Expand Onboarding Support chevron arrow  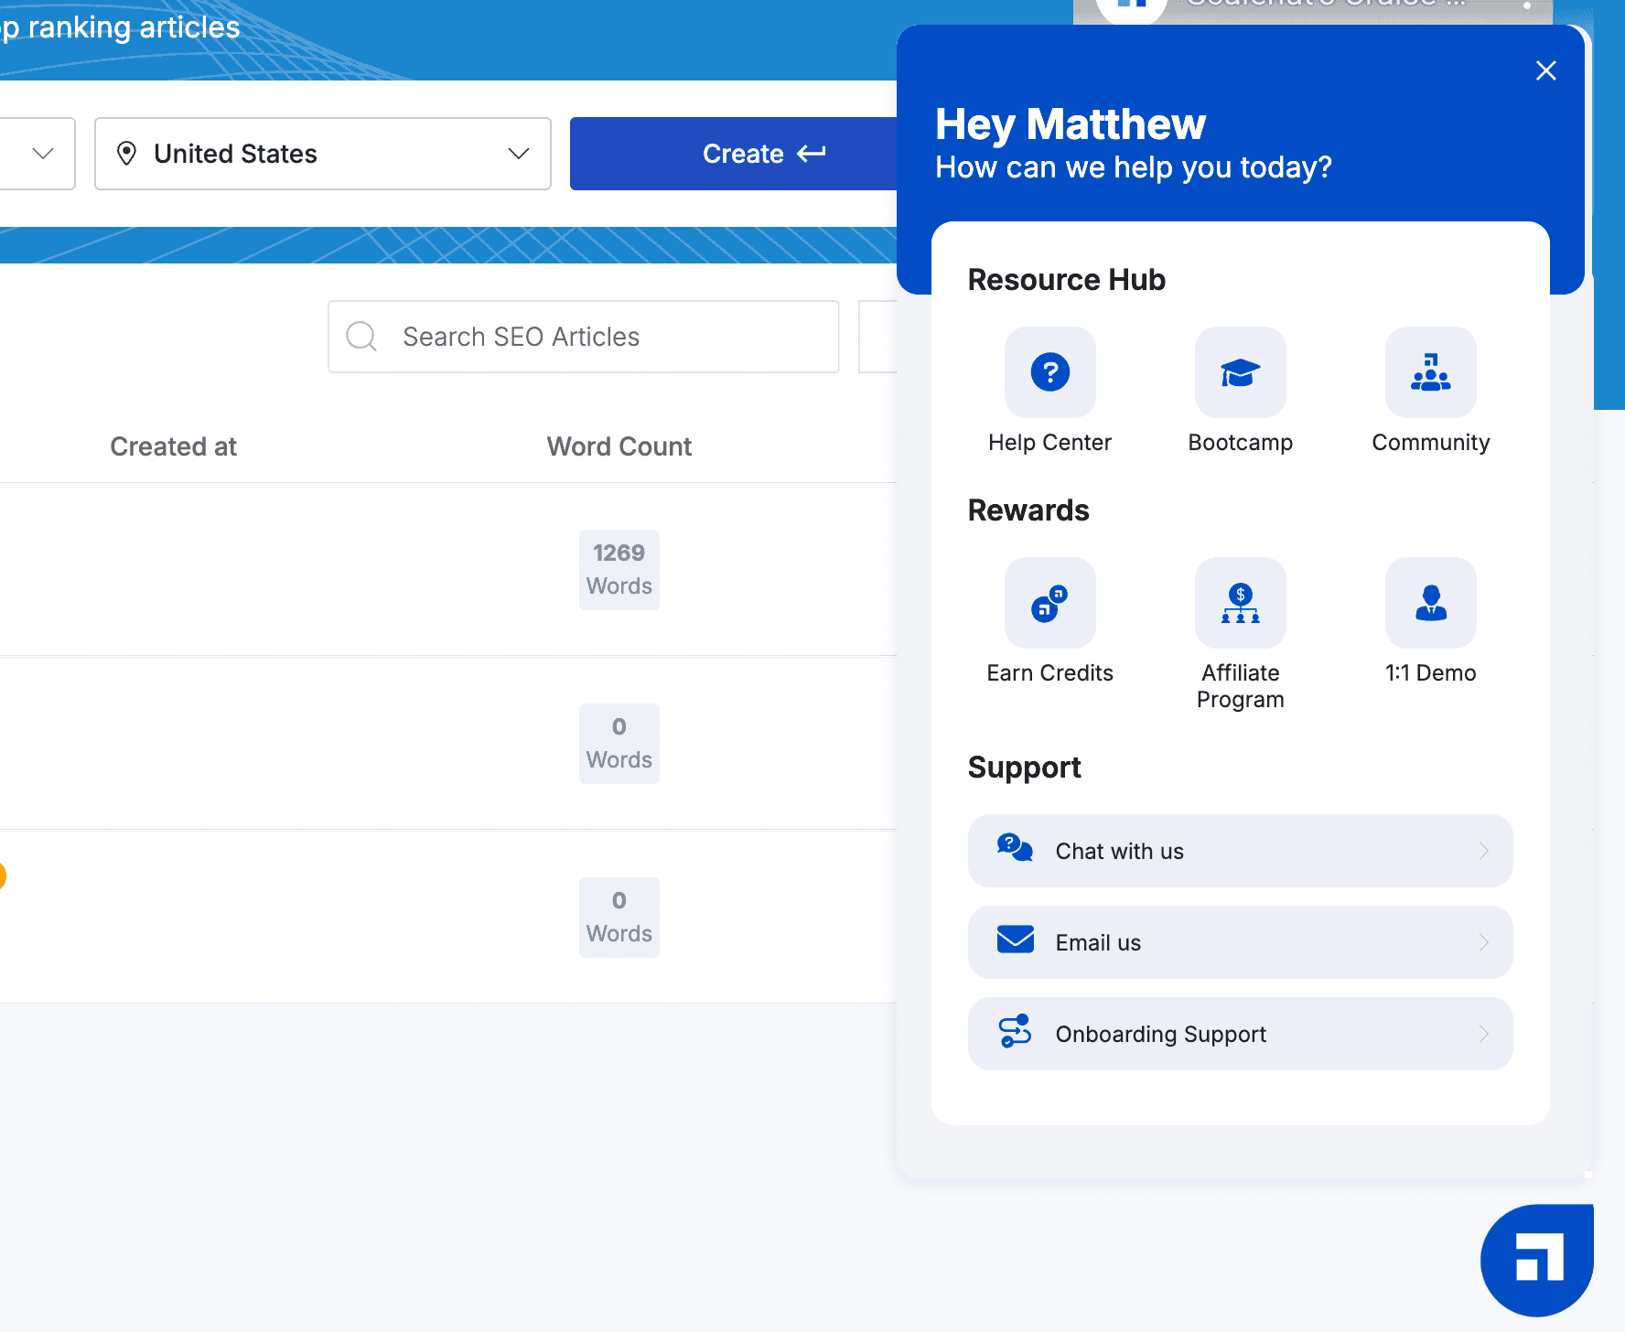click(x=1483, y=1034)
